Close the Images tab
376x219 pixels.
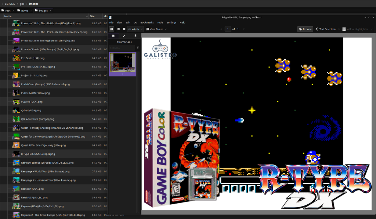click(x=50, y=11)
